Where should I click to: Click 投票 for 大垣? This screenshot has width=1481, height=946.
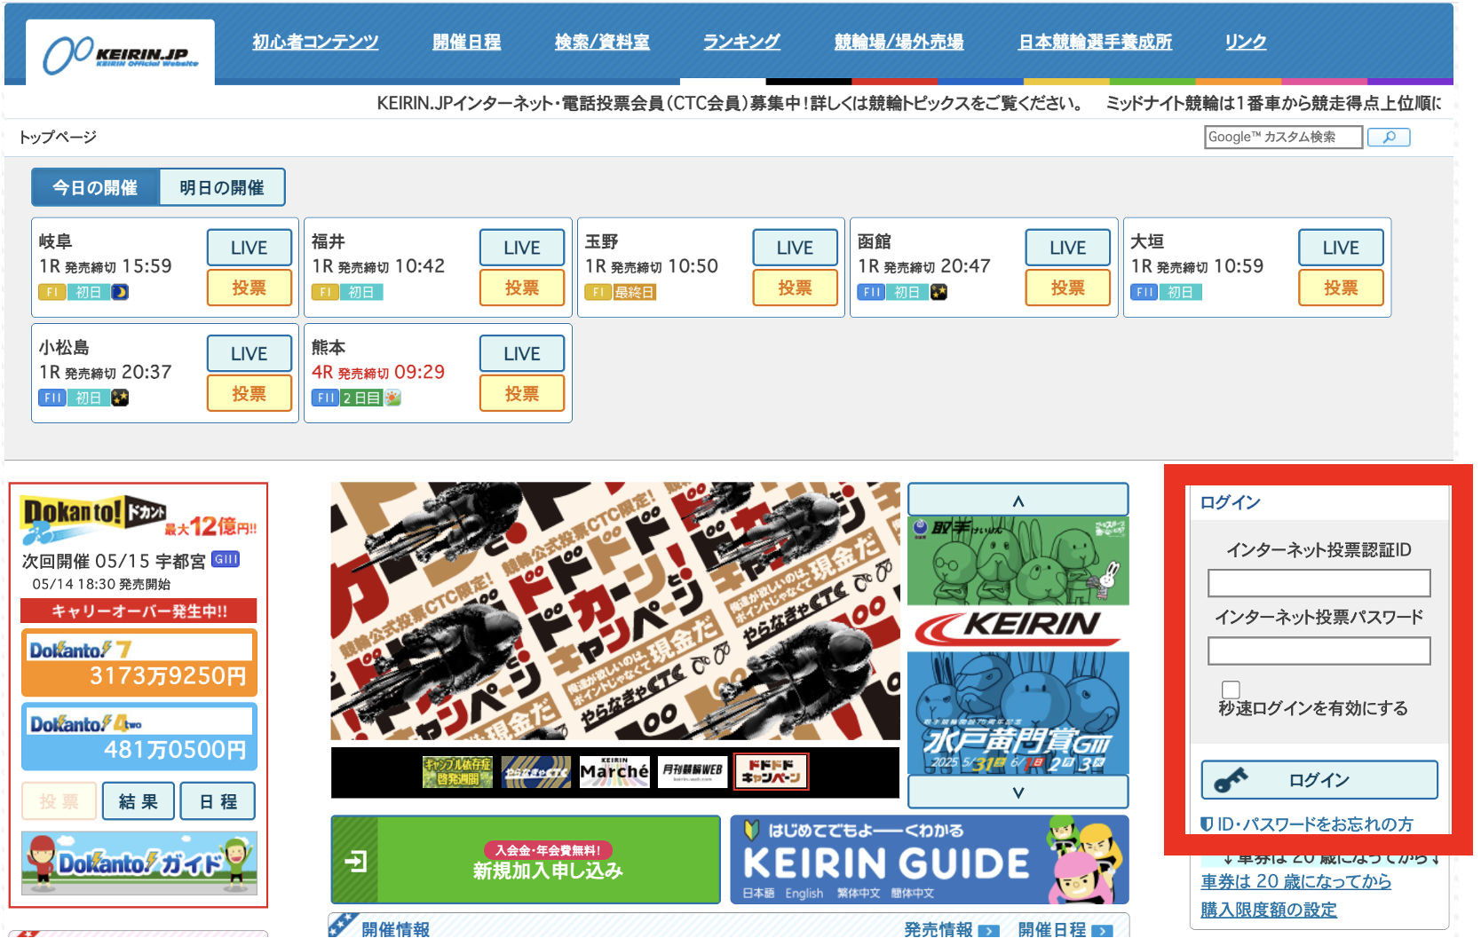1341,288
